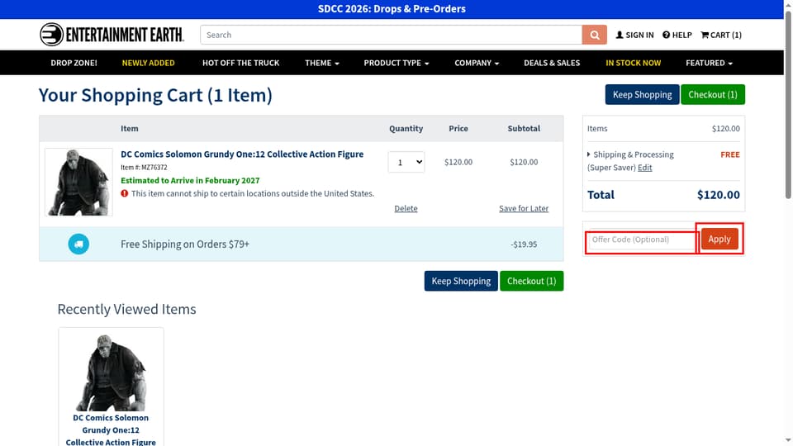Screen dimensions: 793x446
Task: Open recently viewed Solomon Grundy title link
Action: (111, 429)
